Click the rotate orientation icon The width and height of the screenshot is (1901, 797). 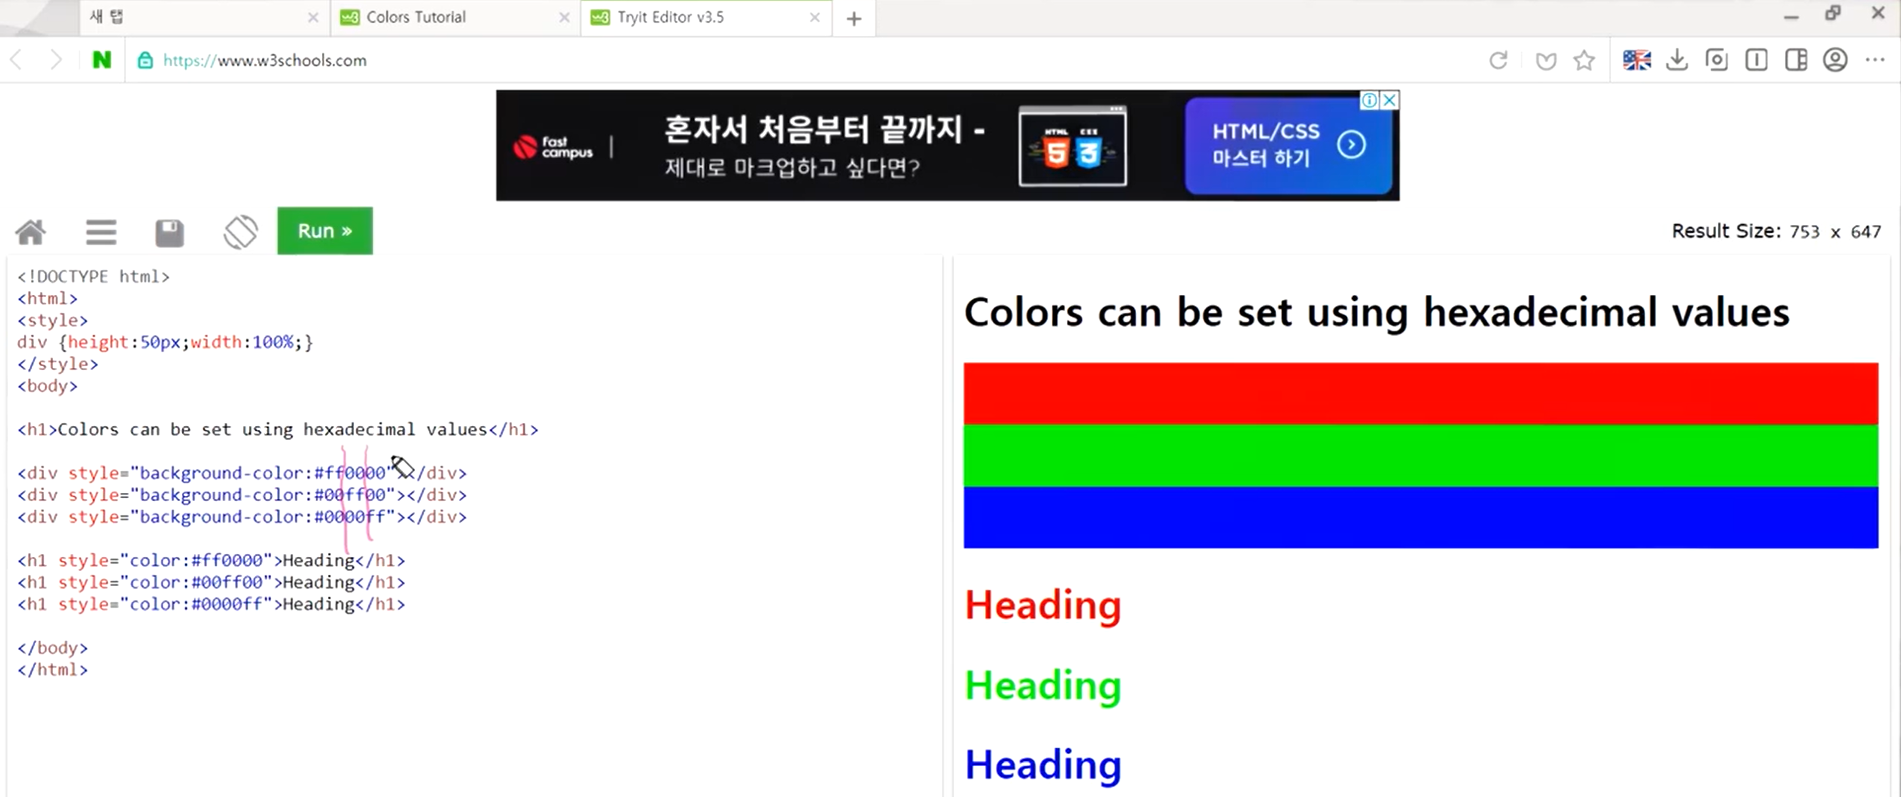[240, 232]
